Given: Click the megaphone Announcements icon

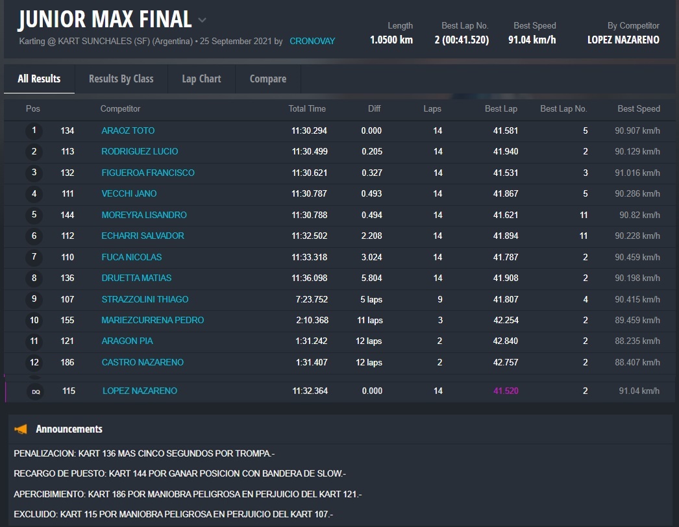Looking at the screenshot, I should coord(21,429).
